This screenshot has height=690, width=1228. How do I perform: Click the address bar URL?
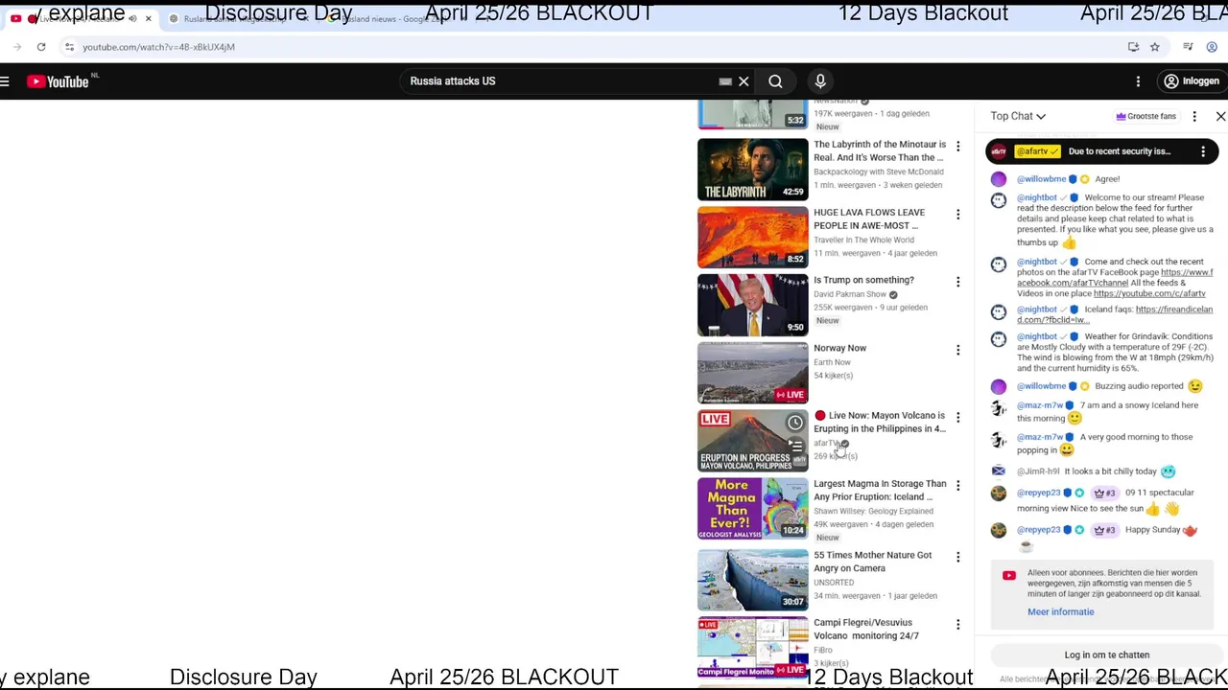click(158, 47)
